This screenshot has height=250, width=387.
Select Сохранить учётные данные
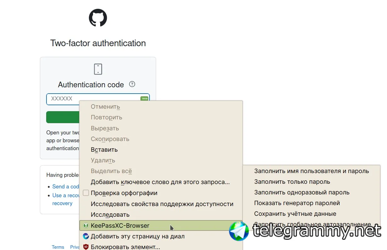point(311,214)
